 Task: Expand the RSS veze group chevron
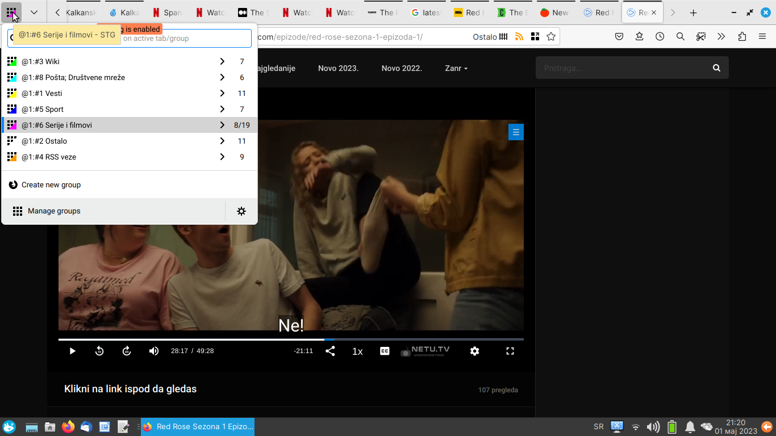222,157
